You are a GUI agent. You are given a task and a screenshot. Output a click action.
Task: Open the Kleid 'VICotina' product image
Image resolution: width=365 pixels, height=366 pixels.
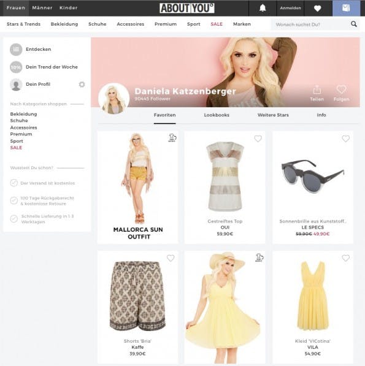pyautogui.click(x=312, y=295)
